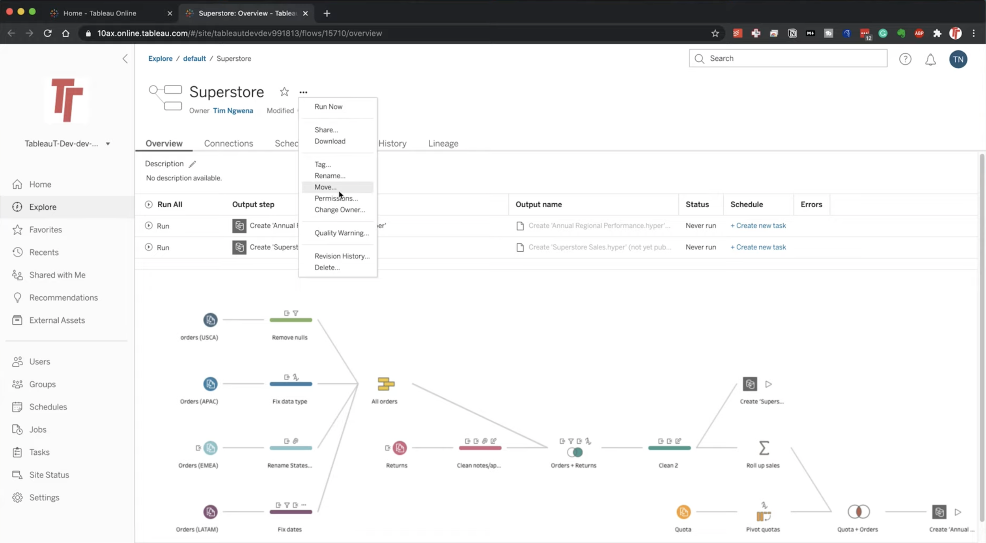This screenshot has height=543, width=986.
Task: Open the default project breadcrumb
Action: pyautogui.click(x=194, y=59)
